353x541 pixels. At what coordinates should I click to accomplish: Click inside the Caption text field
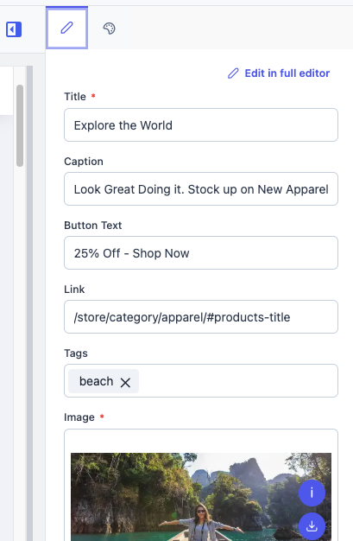201,188
